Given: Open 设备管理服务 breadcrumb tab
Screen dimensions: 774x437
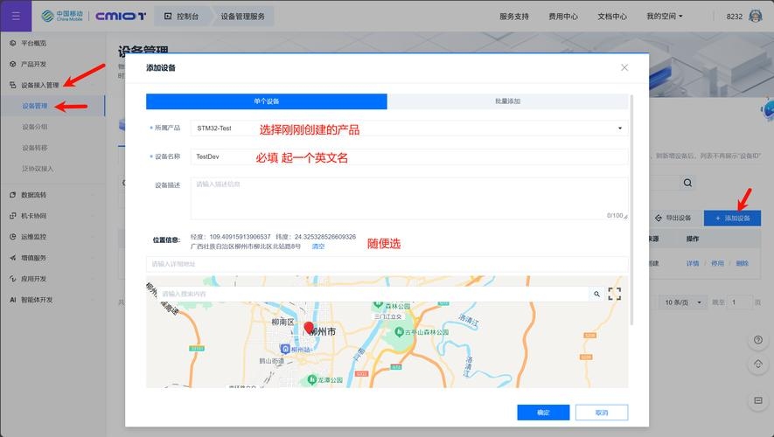Looking at the screenshot, I should (242, 17).
